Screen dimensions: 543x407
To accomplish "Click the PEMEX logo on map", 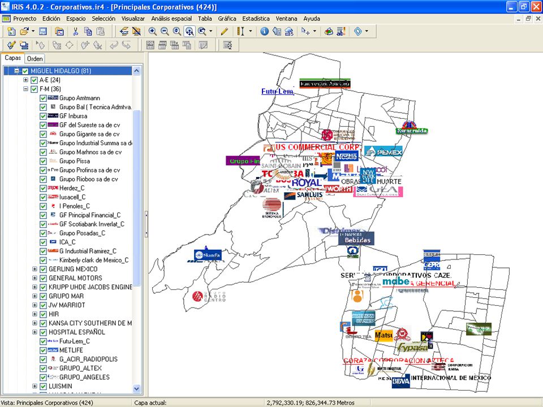I will coord(383,151).
